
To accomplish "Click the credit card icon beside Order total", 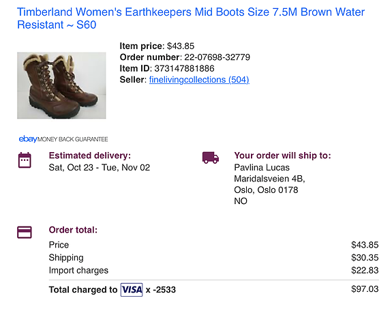I will point(25,232).
